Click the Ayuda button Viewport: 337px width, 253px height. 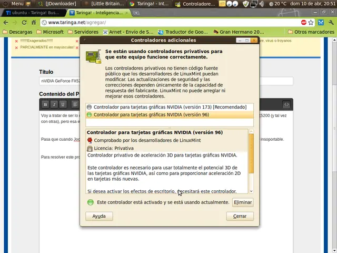[x=99, y=216]
